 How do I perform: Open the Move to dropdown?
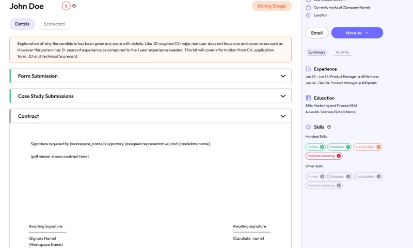click(x=357, y=33)
